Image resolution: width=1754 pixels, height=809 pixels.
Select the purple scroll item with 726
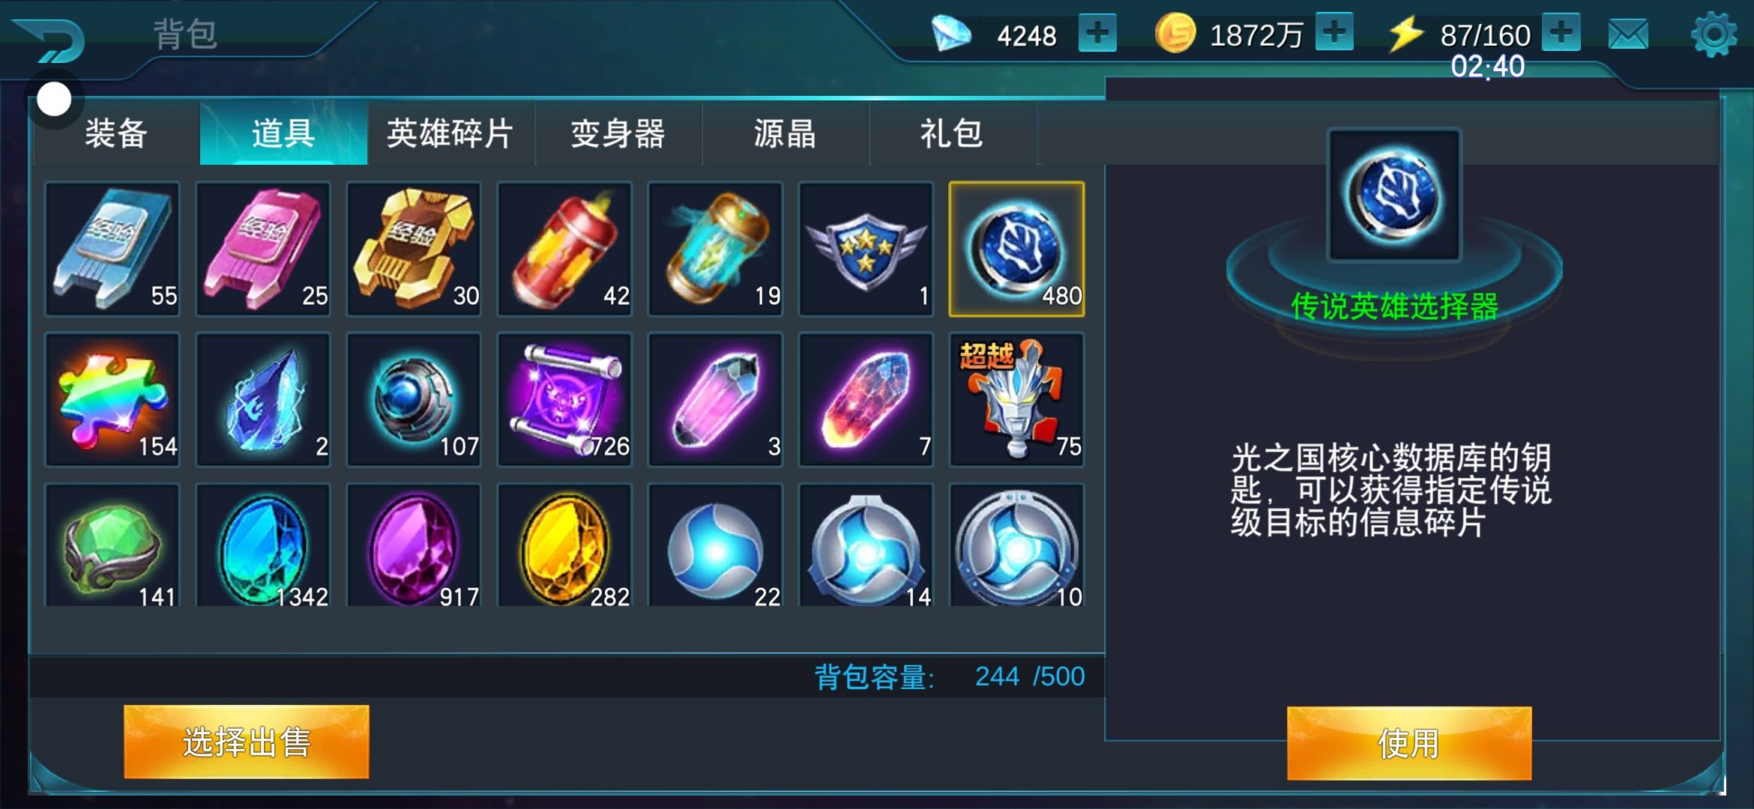click(x=564, y=399)
